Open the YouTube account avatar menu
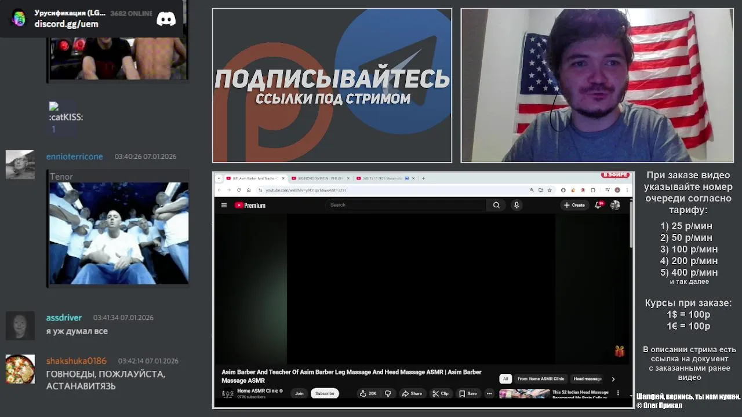 [615, 205]
